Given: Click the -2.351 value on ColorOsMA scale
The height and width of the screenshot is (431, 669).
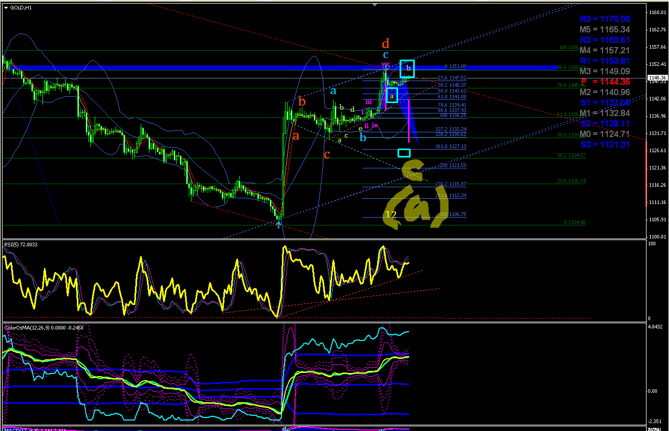Looking at the screenshot, I should (x=656, y=421).
